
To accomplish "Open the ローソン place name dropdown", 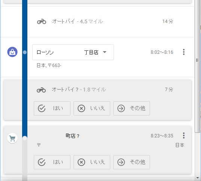I will click(73, 52).
